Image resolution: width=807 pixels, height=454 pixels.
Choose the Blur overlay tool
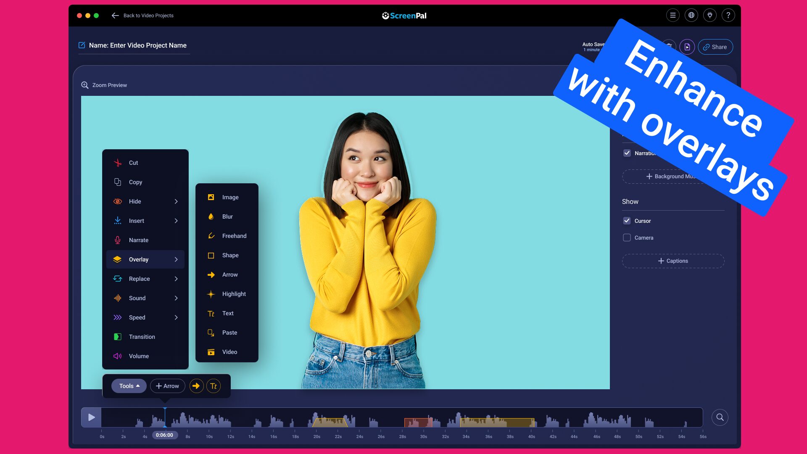[227, 216]
